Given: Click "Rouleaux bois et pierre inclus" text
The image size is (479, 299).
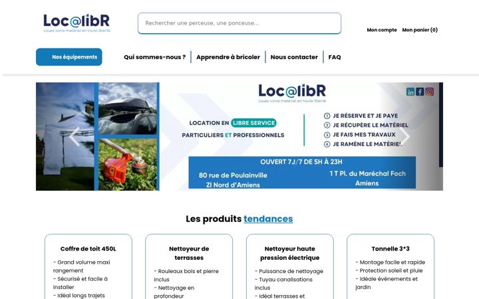Looking at the screenshot, I should point(186,275).
